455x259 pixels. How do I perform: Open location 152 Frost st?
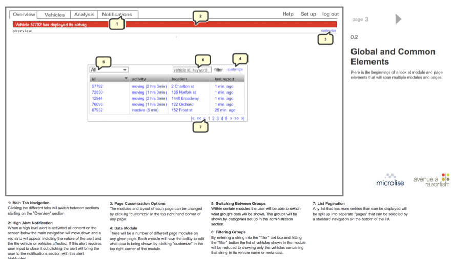pyautogui.click(x=182, y=110)
